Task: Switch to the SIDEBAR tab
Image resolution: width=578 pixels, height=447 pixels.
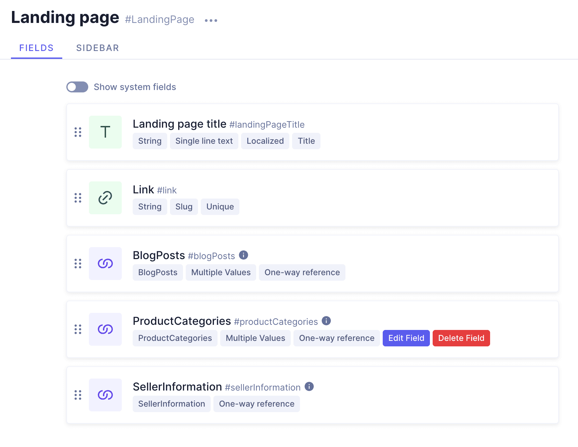Action: tap(97, 48)
